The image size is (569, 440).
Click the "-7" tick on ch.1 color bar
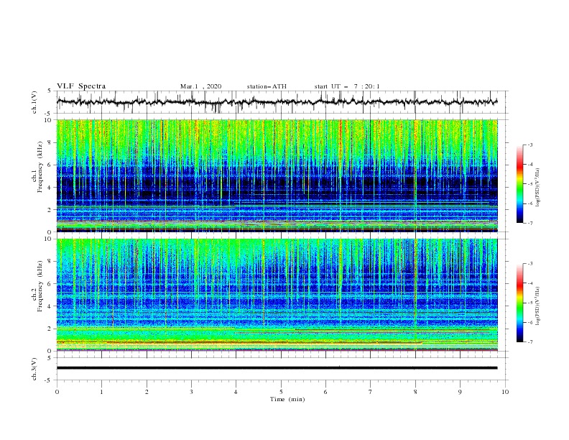point(529,223)
